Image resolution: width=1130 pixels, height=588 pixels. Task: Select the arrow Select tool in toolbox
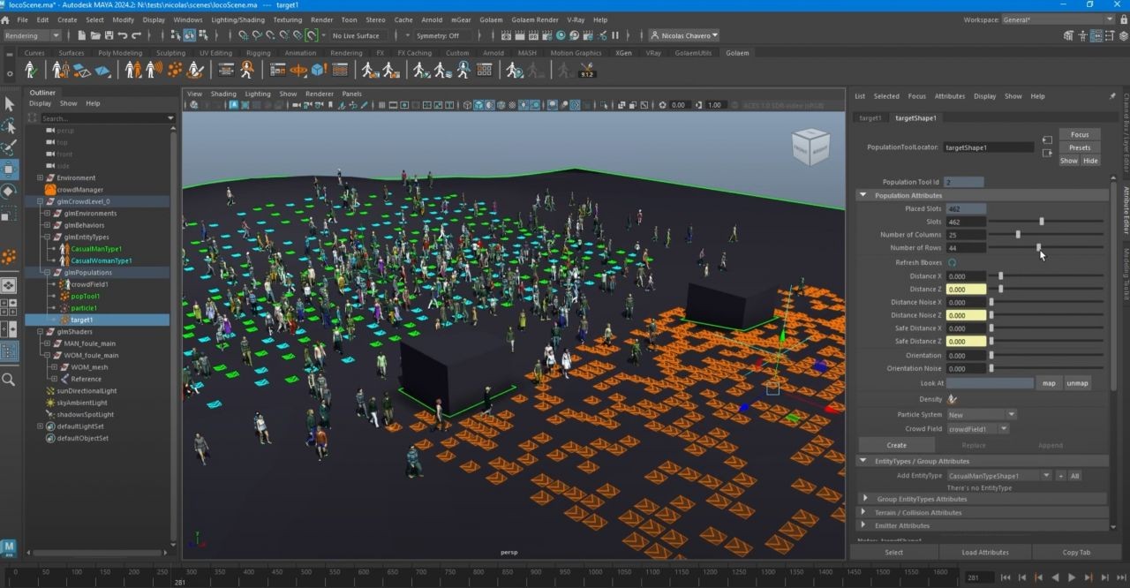pos(9,104)
